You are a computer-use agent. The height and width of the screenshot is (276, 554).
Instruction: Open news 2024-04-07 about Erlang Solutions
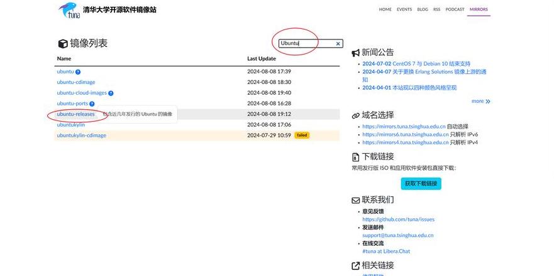pos(424,75)
